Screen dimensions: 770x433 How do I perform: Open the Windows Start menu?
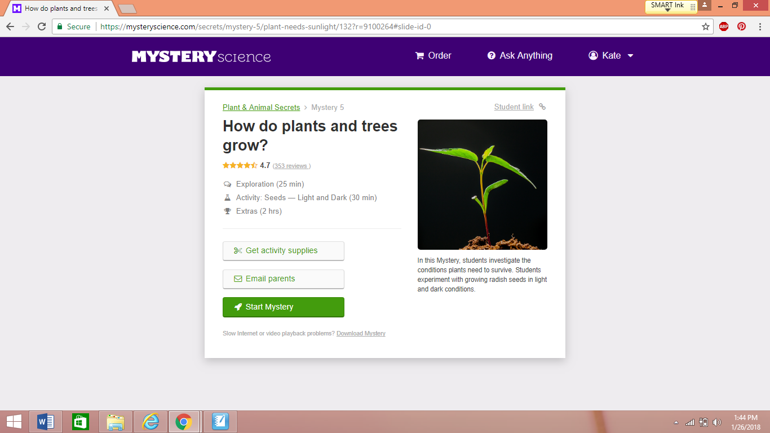14,422
